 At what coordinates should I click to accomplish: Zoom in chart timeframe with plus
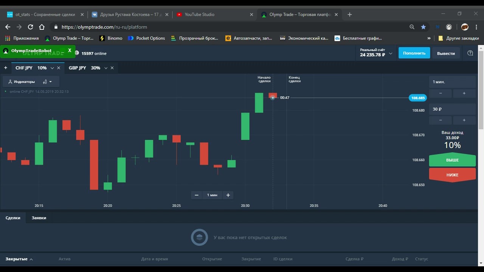pos(228,195)
